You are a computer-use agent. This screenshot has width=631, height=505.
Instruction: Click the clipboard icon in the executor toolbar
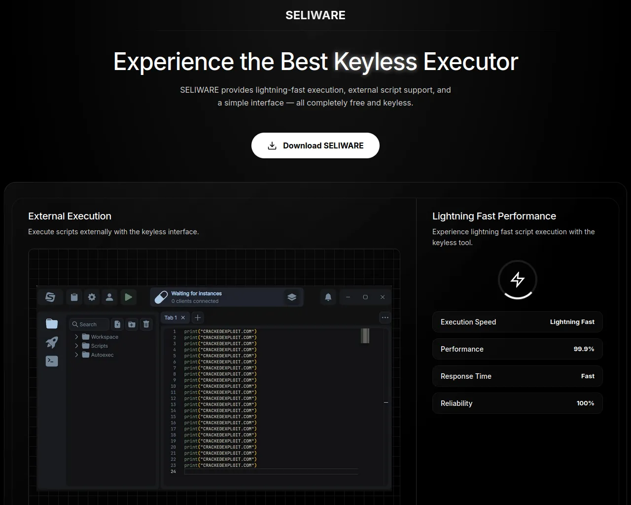coord(74,297)
